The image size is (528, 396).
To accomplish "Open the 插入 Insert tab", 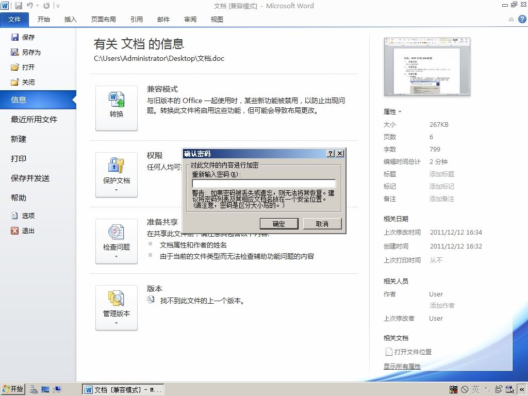I will [70, 20].
